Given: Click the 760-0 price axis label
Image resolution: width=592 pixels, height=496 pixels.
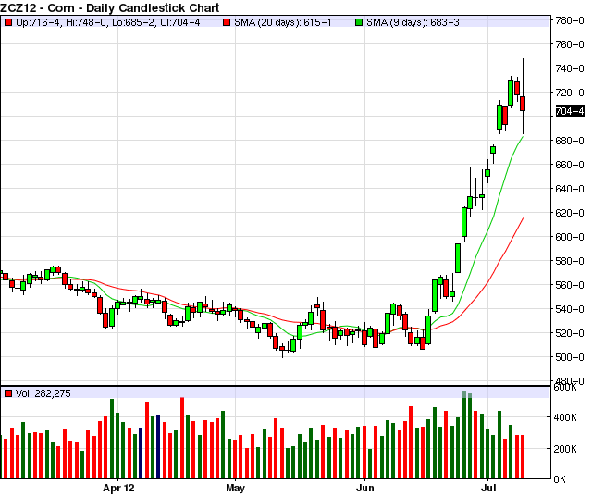Looking at the screenshot, I should point(570,44).
